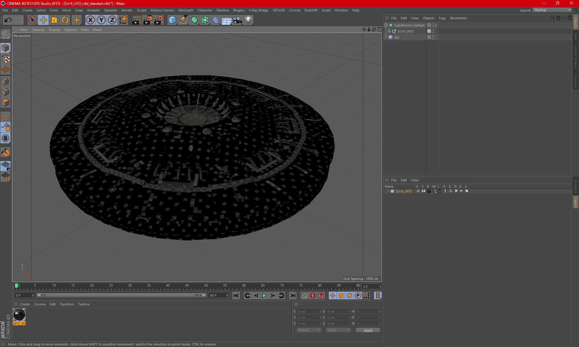
Task: Activate the Rotate tool in top toolbar
Action: [65, 20]
